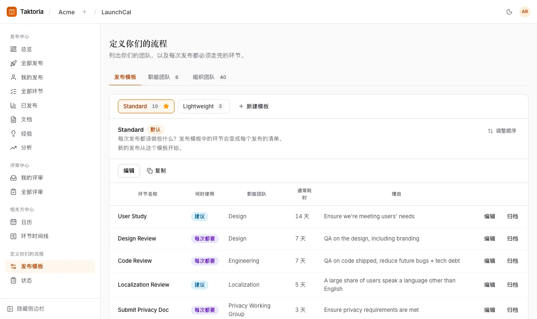Open 已发布 chart item
The height and width of the screenshot is (319, 537).
(50, 105)
